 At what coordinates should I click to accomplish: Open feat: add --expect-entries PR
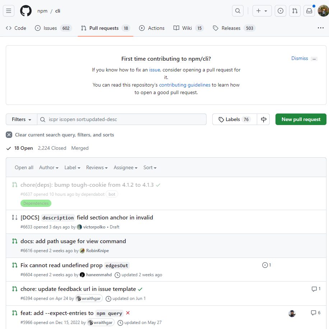tap(72, 313)
